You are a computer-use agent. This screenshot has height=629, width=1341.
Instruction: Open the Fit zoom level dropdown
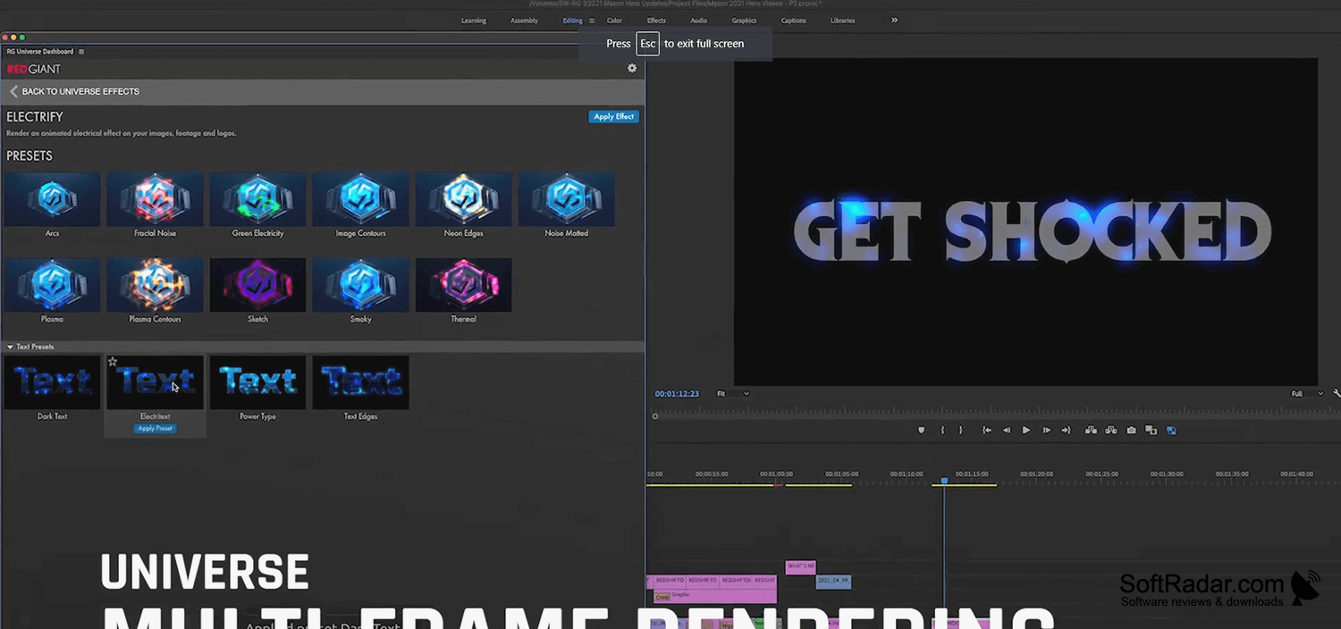(733, 393)
